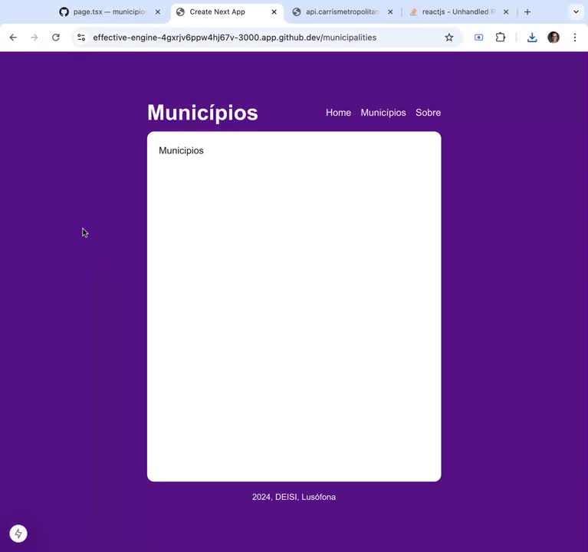Expand the tab search dropdown arrow
The image size is (588, 552).
pos(576,12)
